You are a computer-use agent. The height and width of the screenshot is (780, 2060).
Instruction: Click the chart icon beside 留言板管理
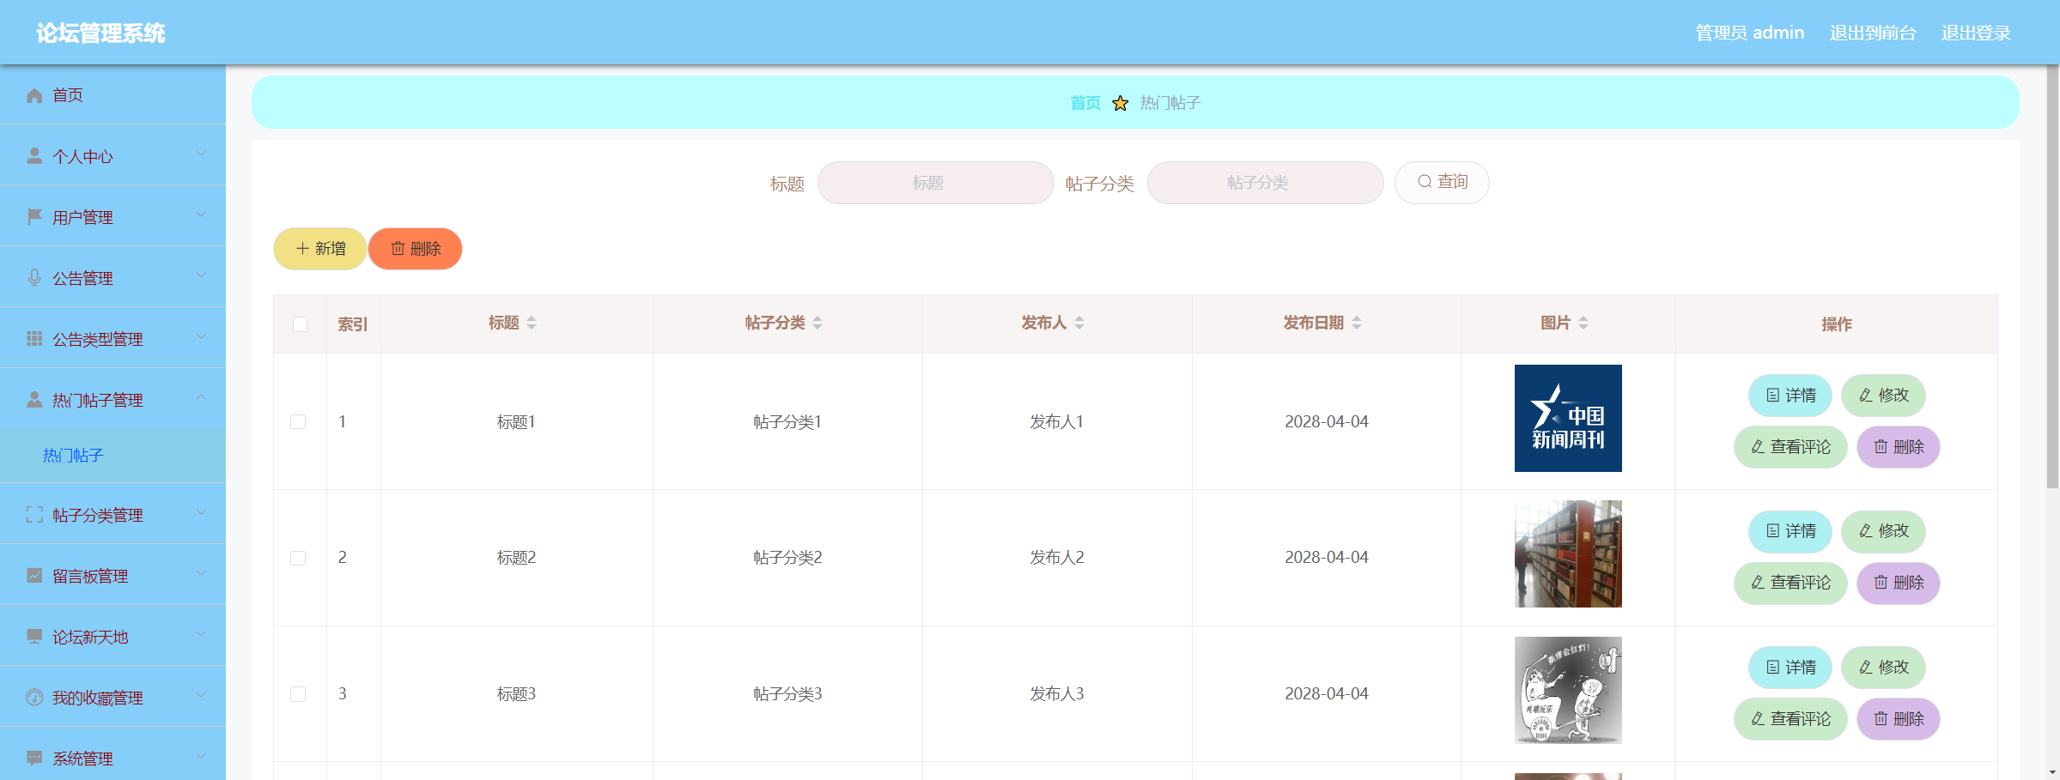[34, 576]
